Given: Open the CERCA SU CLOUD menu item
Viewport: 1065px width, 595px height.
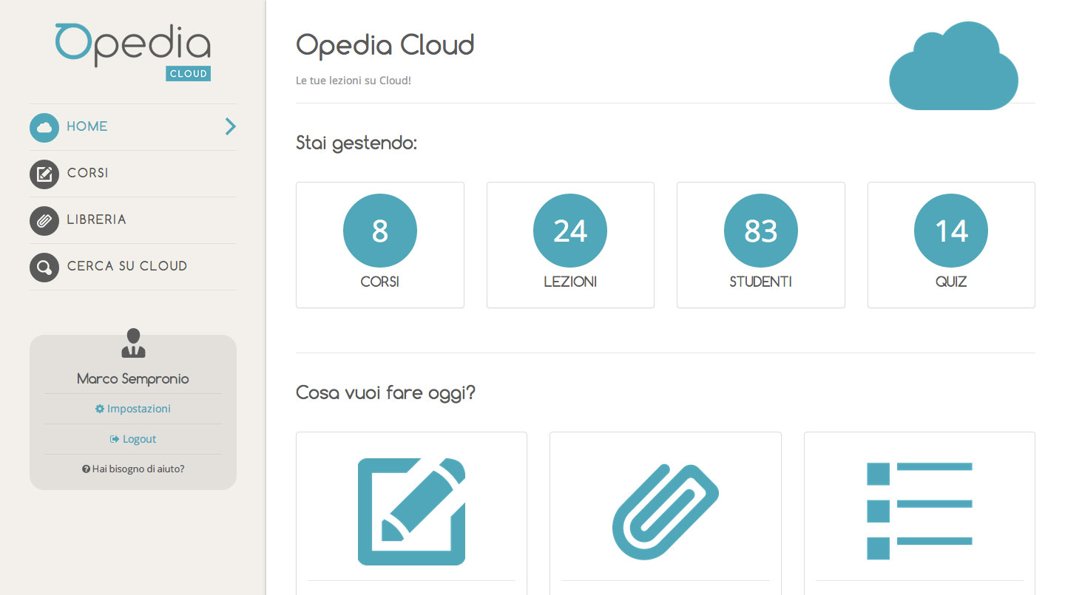Looking at the screenshot, I should pos(133,267).
